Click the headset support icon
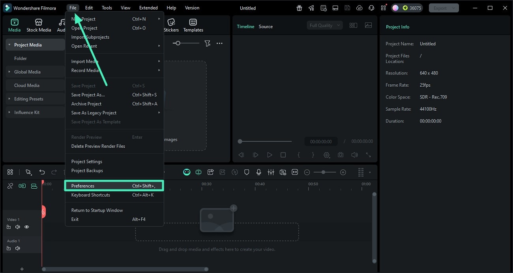Viewport: 513px width, 273px height. [371, 8]
